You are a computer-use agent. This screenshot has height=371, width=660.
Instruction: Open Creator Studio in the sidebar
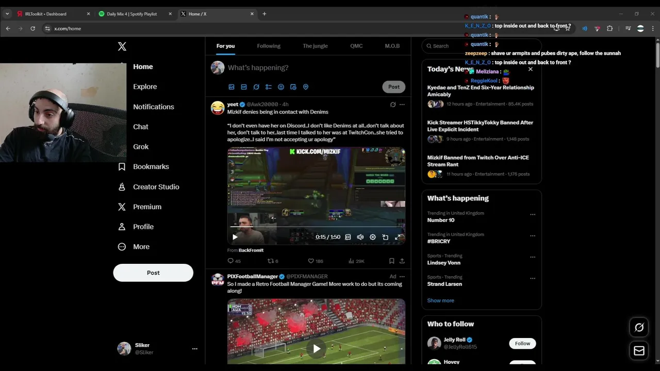pyautogui.click(x=149, y=187)
